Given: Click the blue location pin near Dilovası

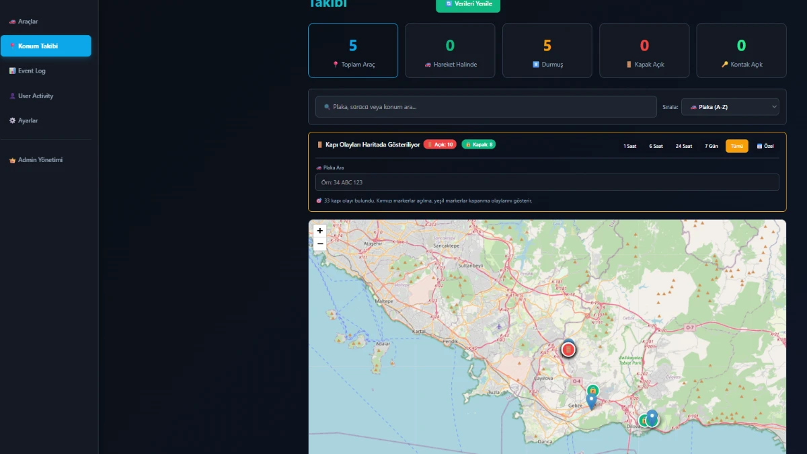Looking at the screenshot, I should click(652, 417).
